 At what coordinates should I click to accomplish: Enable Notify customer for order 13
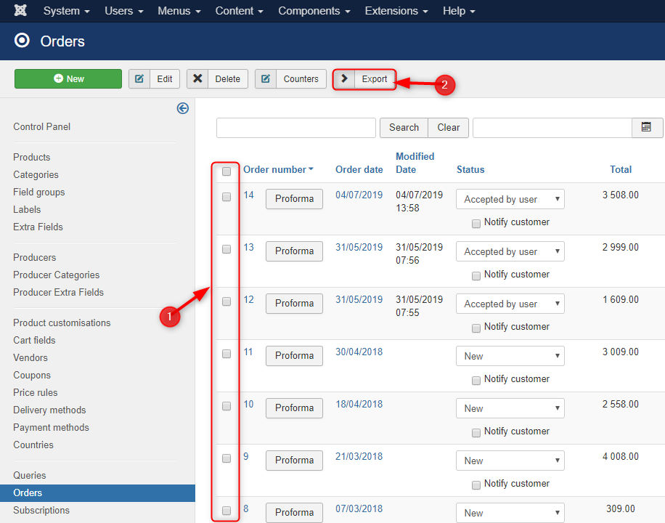(476, 276)
